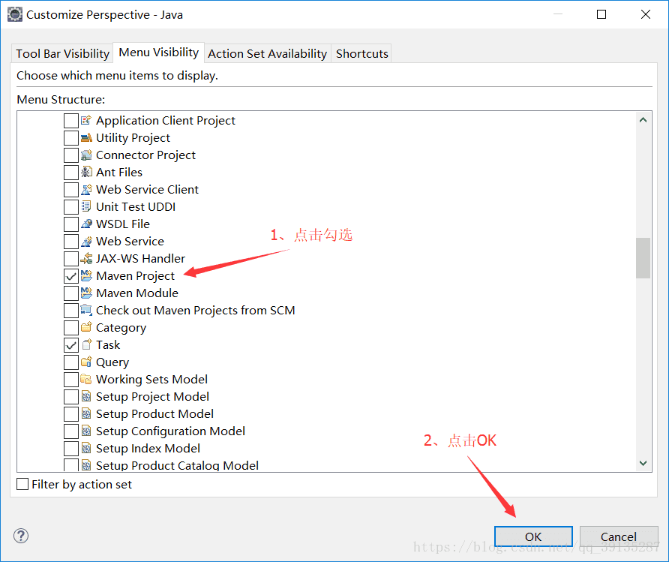Check the Utility Project checkbox
This screenshot has width=669, height=562.
point(71,138)
